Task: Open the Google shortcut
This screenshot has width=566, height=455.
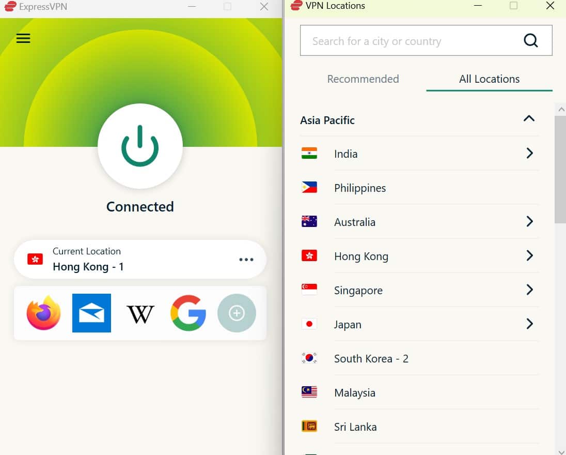Action: pos(188,313)
